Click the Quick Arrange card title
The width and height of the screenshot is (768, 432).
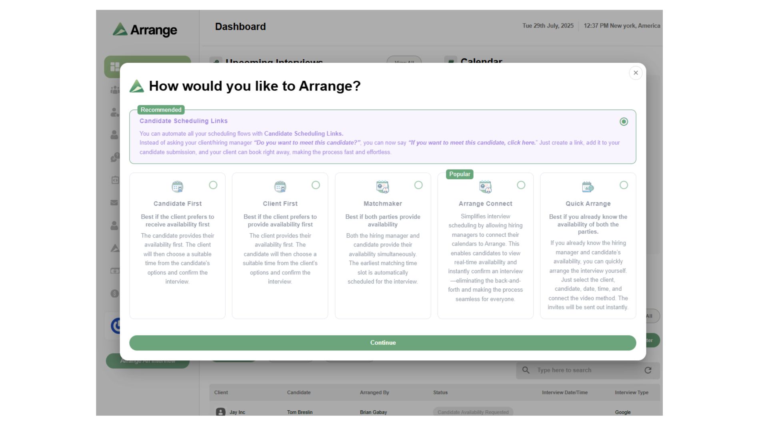click(x=588, y=204)
